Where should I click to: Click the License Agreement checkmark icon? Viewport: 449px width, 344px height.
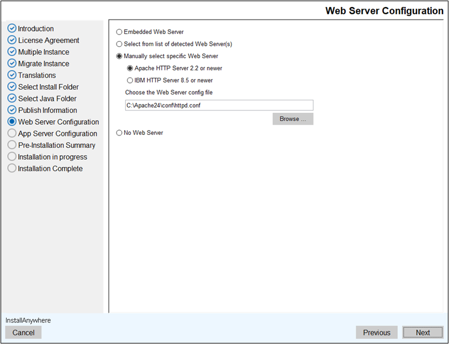(x=12, y=40)
